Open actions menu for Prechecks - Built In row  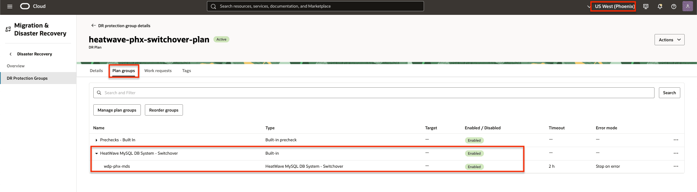pyautogui.click(x=676, y=140)
